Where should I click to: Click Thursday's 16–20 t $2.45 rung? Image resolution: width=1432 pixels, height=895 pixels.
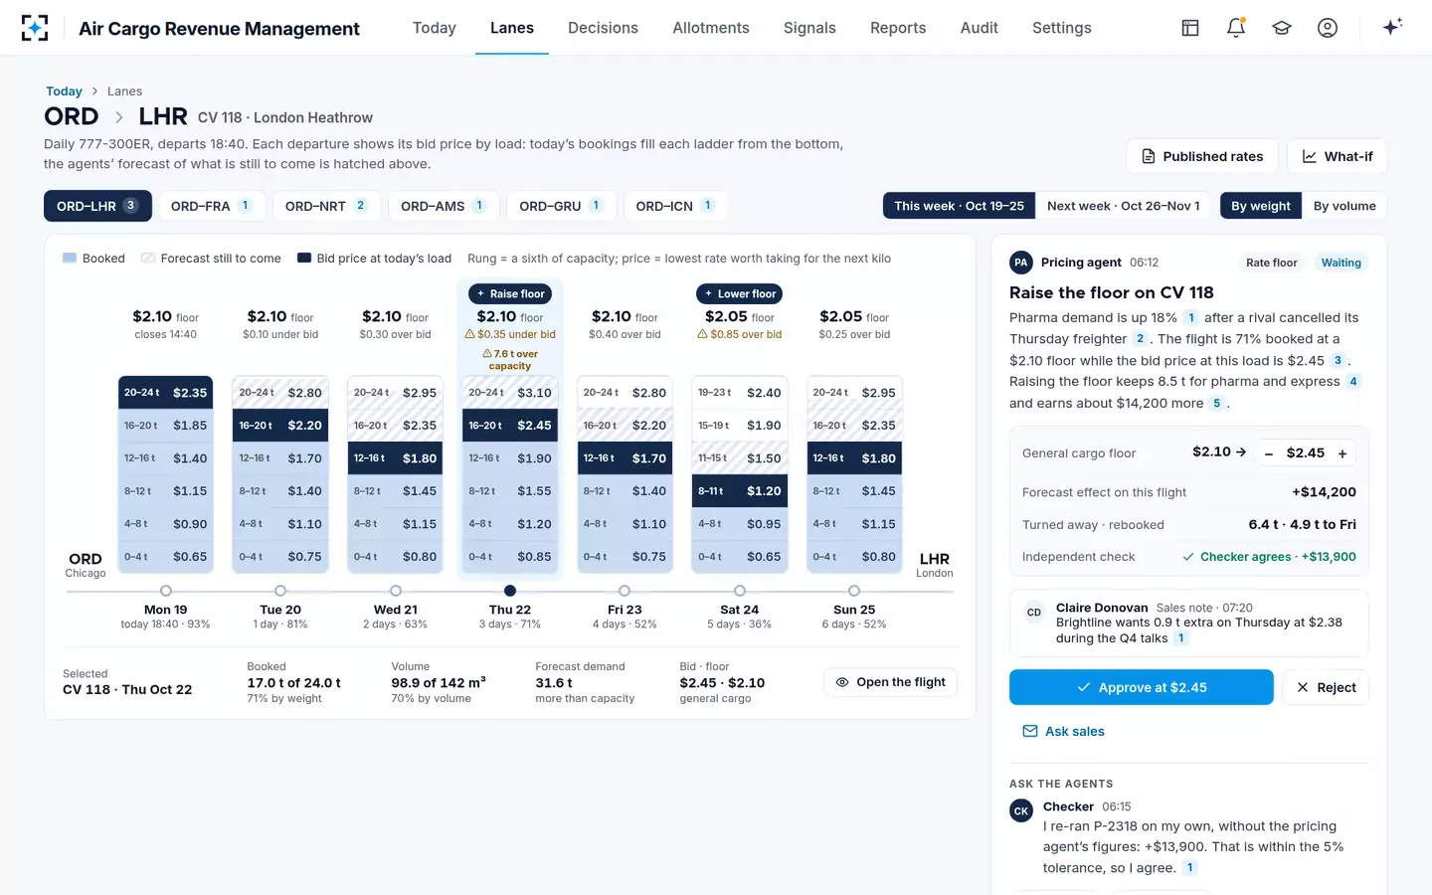click(510, 426)
